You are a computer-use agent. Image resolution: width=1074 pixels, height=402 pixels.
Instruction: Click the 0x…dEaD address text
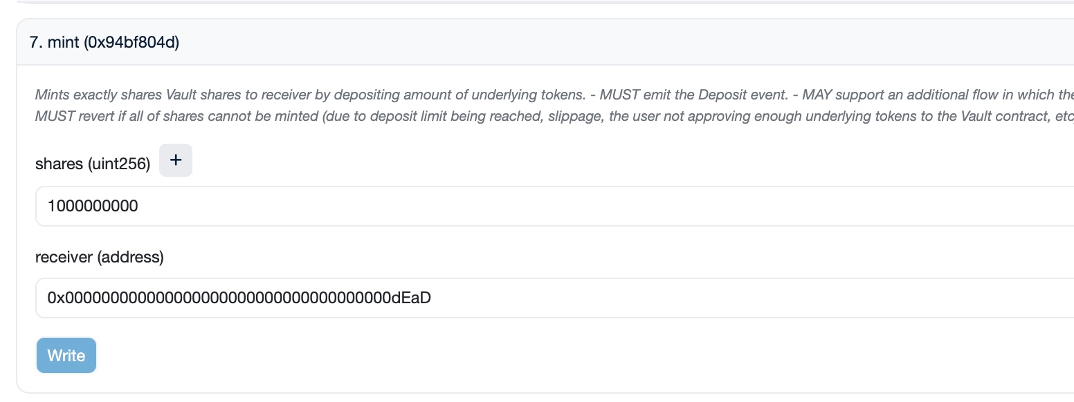(x=239, y=298)
